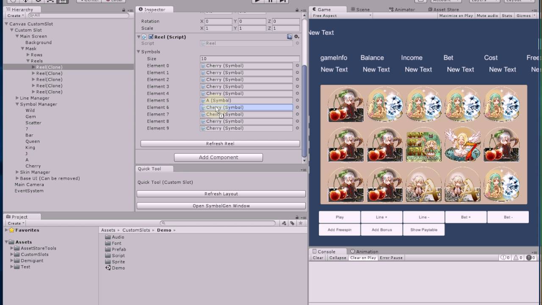Click the Refresh Layout button
Image resolution: width=542 pixels, height=305 pixels.
pos(221,194)
